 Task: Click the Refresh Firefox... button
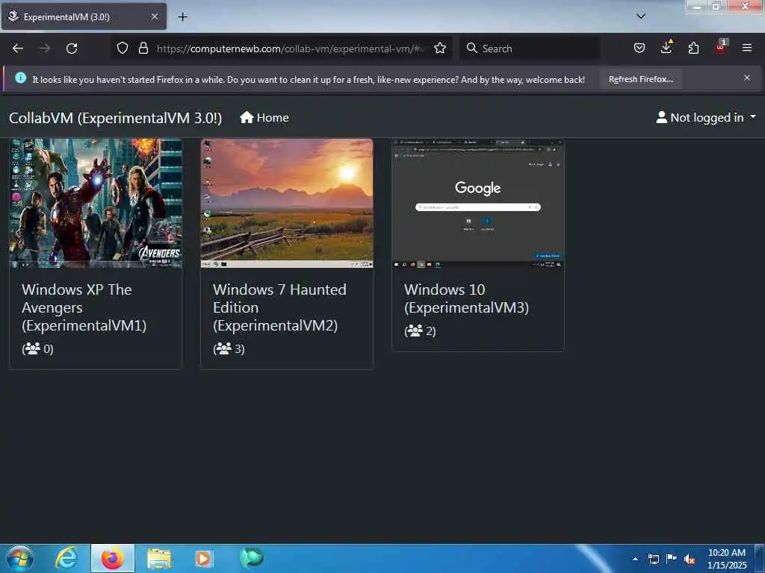(x=640, y=79)
